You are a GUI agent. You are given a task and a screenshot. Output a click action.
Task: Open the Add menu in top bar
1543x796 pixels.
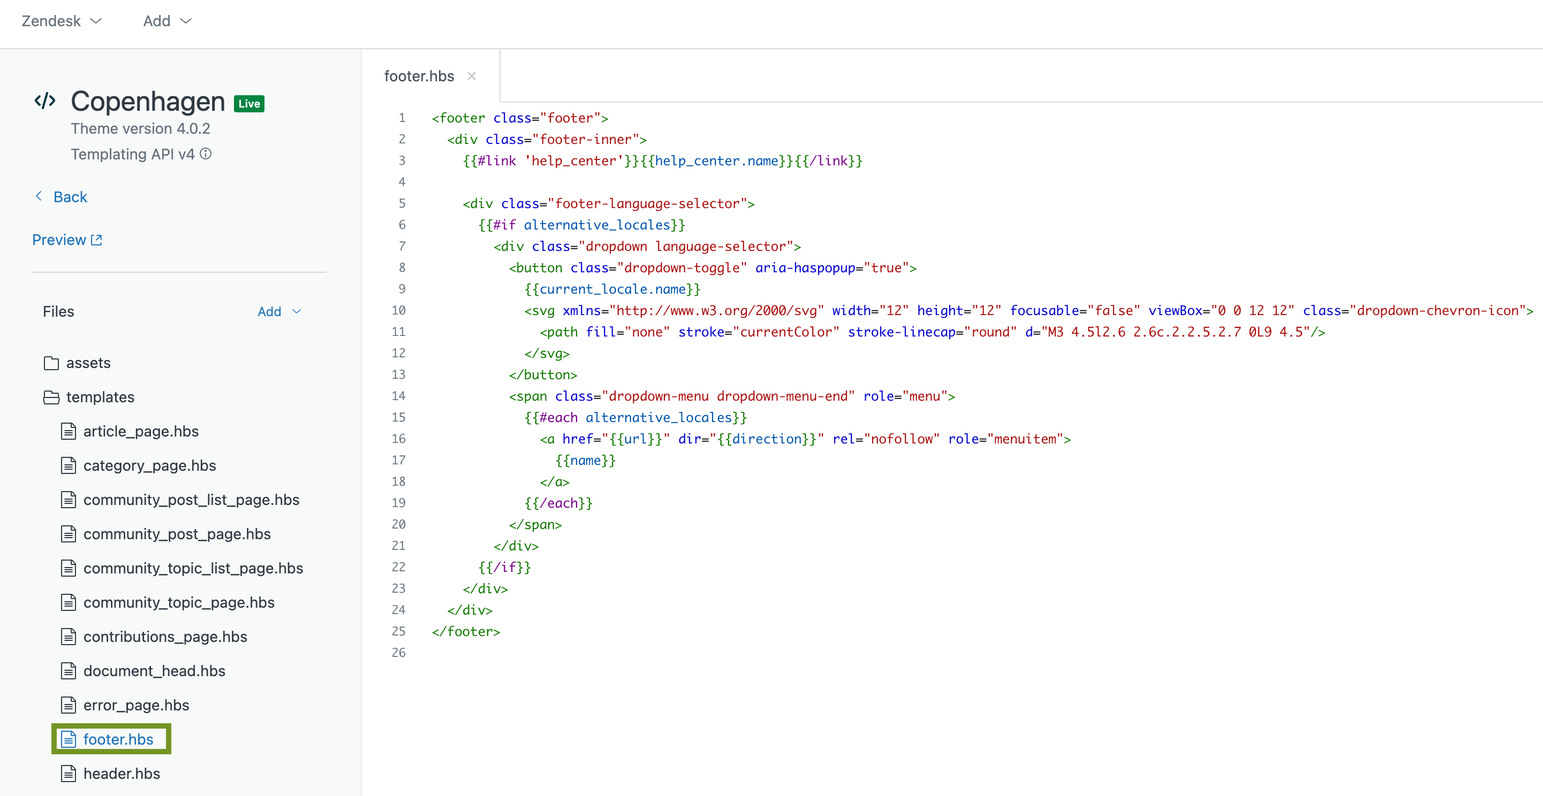(167, 21)
